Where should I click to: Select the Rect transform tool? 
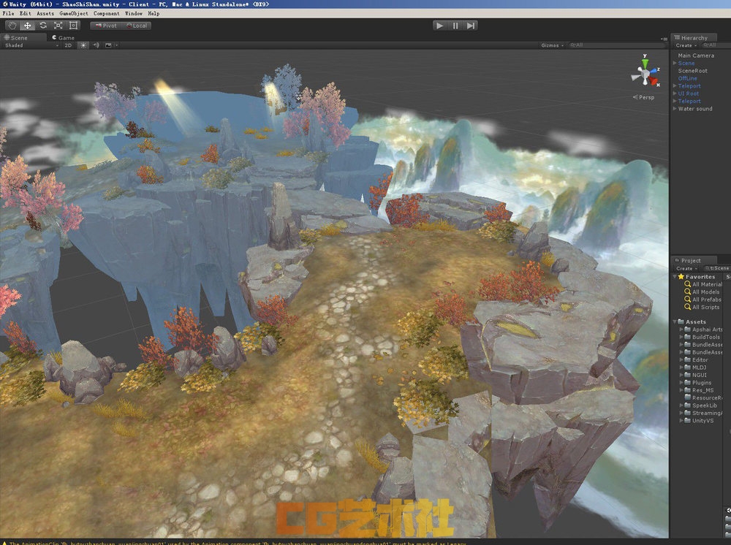pyautogui.click(x=73, y=26)
